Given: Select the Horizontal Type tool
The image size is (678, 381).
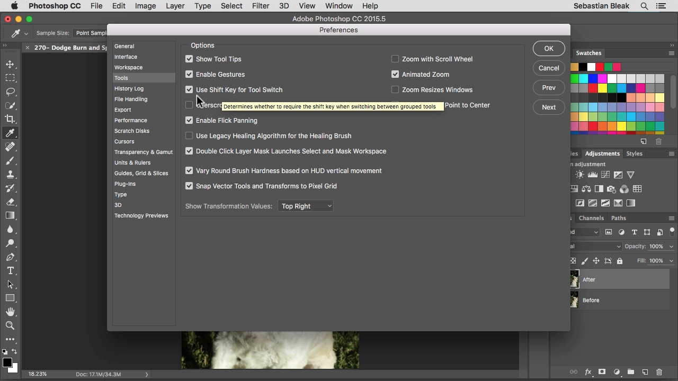Looking at the screenshot, I should pyautogui.click(x=10, y=270).
